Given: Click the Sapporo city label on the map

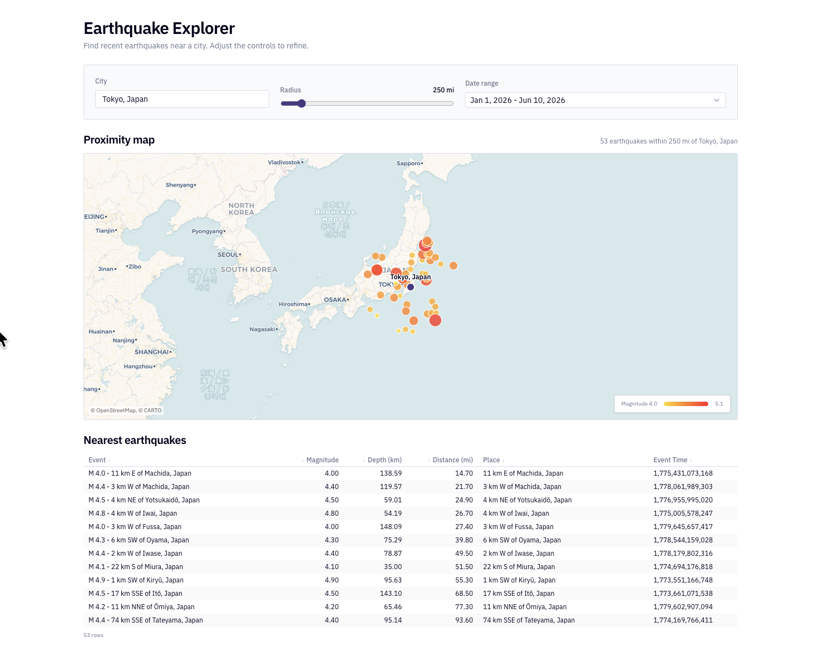Looking at the screenshot, I should click(x=408, y=164).
